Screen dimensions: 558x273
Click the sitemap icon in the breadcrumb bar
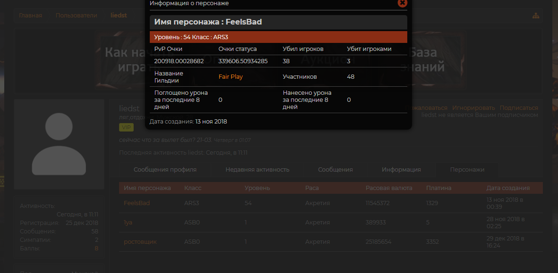(x=535, y=16)
